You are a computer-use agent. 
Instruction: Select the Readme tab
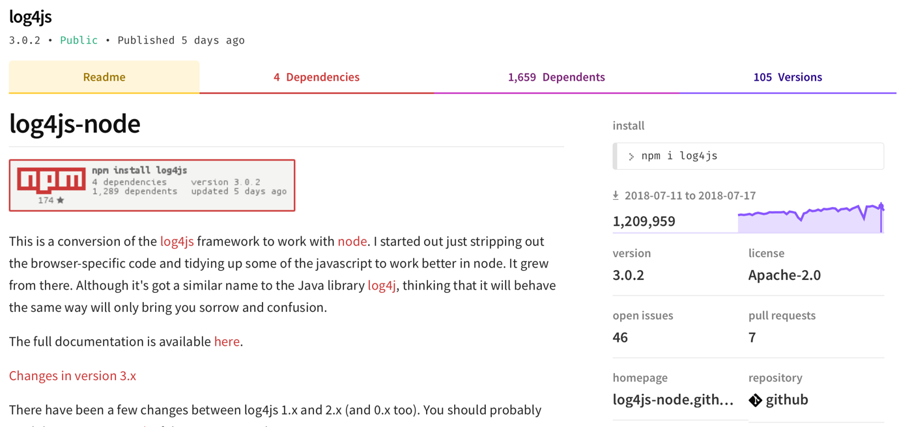tap(104, 76)
